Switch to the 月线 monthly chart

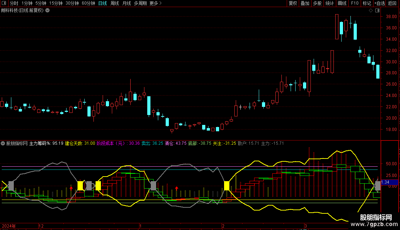[126, 3]
